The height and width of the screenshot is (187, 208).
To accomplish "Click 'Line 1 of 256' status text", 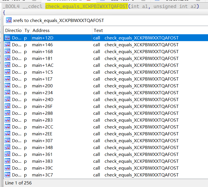I will pyautogui.click(x=19, y=183).
